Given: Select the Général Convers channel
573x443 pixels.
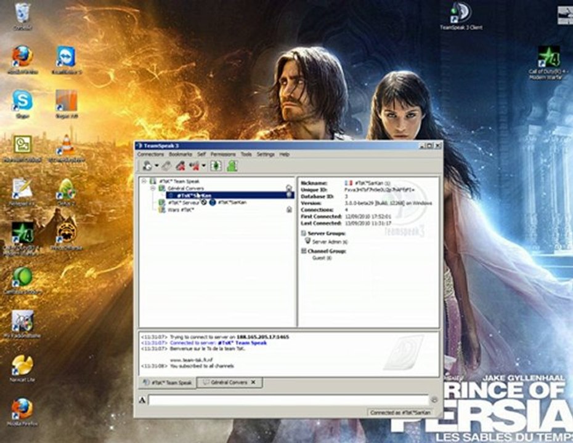Looking at the screenshot, I should (x=185, y=188).
